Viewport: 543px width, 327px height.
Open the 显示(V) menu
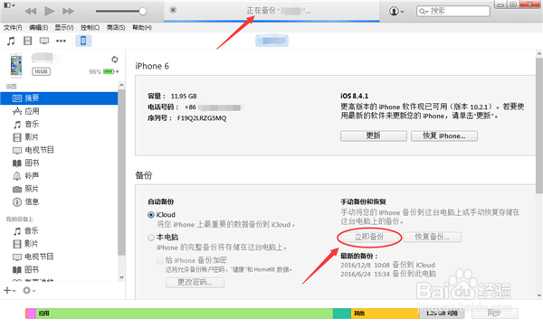(64, 27)
